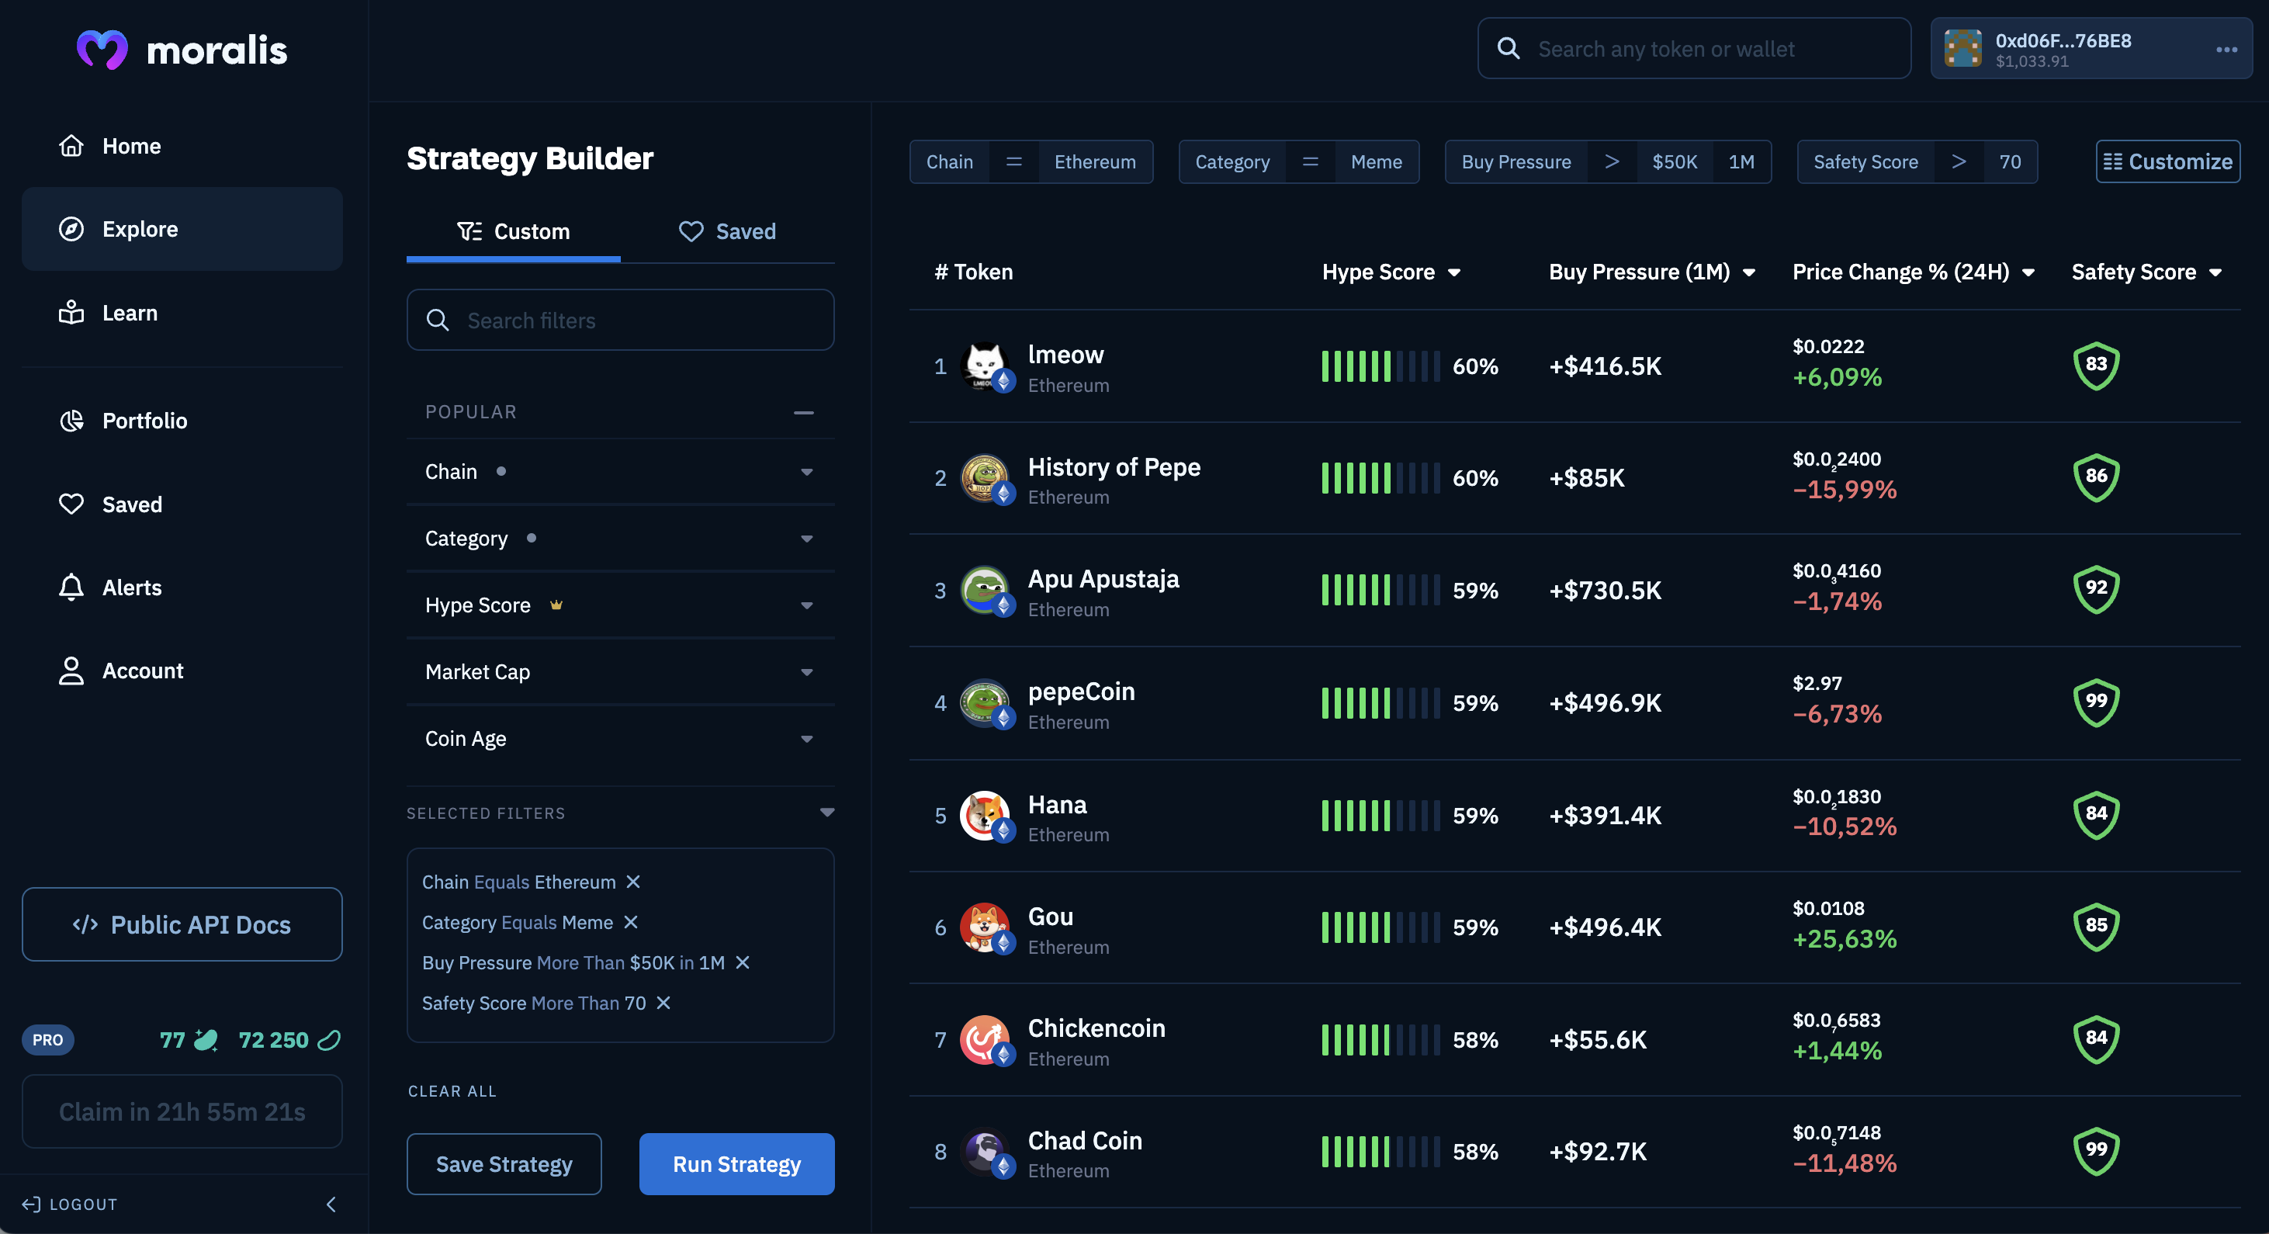Open Saved in the left sidebar

pos(110,504)
